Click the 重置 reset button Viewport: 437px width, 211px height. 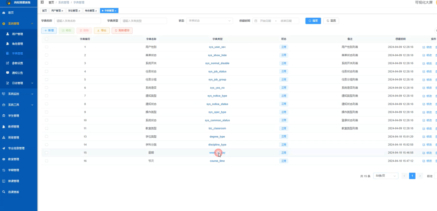coord(331,21)
